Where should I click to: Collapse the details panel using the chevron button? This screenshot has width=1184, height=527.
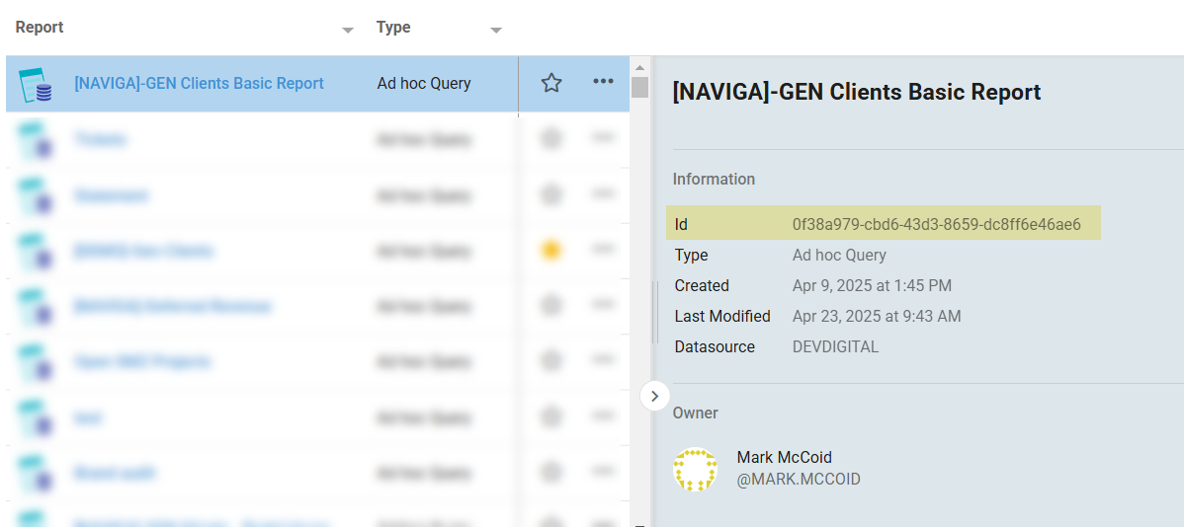point(654,395)
